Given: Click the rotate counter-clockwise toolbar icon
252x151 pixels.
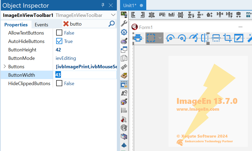Looking at the screenshot, I should coord(171,38).
